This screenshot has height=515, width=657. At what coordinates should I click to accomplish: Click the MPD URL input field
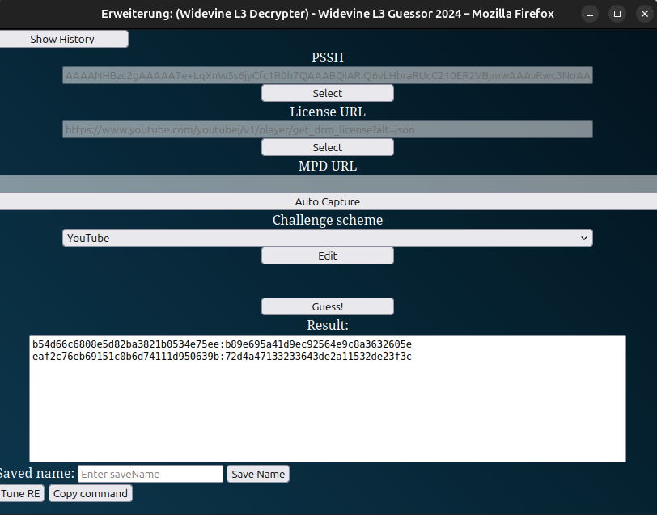[328, 184]
